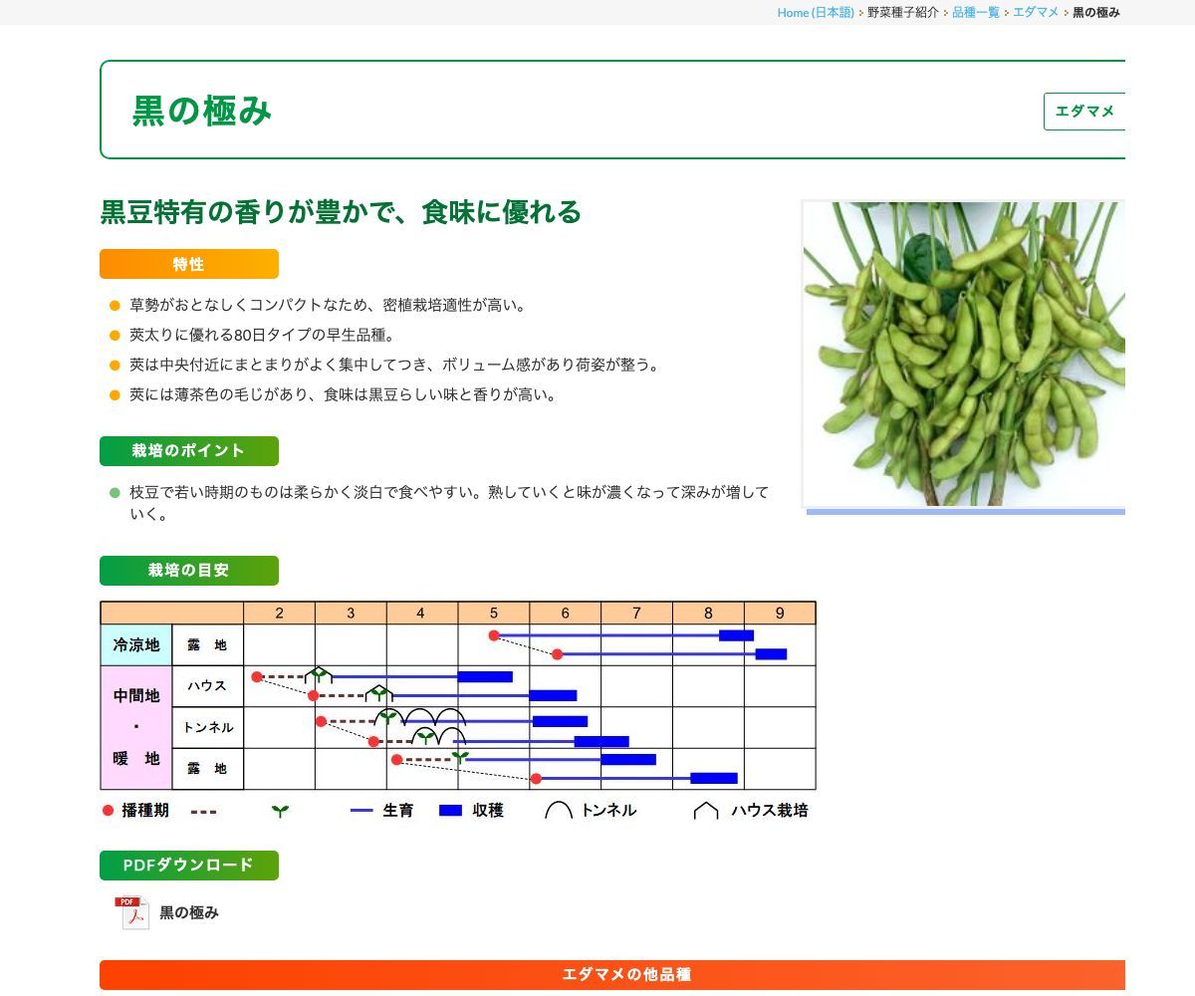The height and width of the screenshot is (996, 1195).
Task: Click the green sprout icon in legend
Action: point(280,811)
